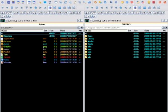Switch right panel to drive c

pos(93,13)
